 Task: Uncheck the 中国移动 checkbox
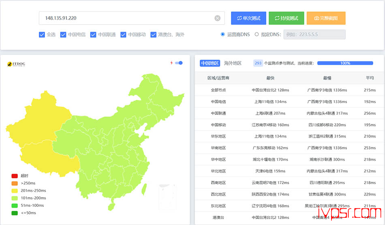pyautogui.click(x=123, y=34)
